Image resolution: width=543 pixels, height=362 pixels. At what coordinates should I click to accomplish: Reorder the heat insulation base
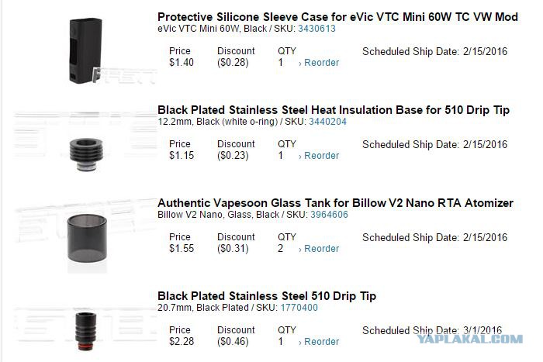(x=320, y=156)
